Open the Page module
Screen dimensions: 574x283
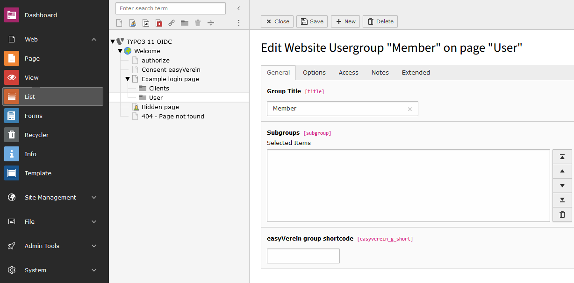pyautogui.click(x=52, y=58)
